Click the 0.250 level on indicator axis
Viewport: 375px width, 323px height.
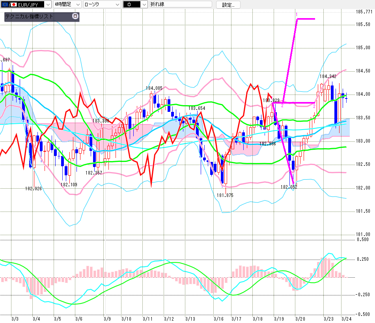tap(363, 259)
